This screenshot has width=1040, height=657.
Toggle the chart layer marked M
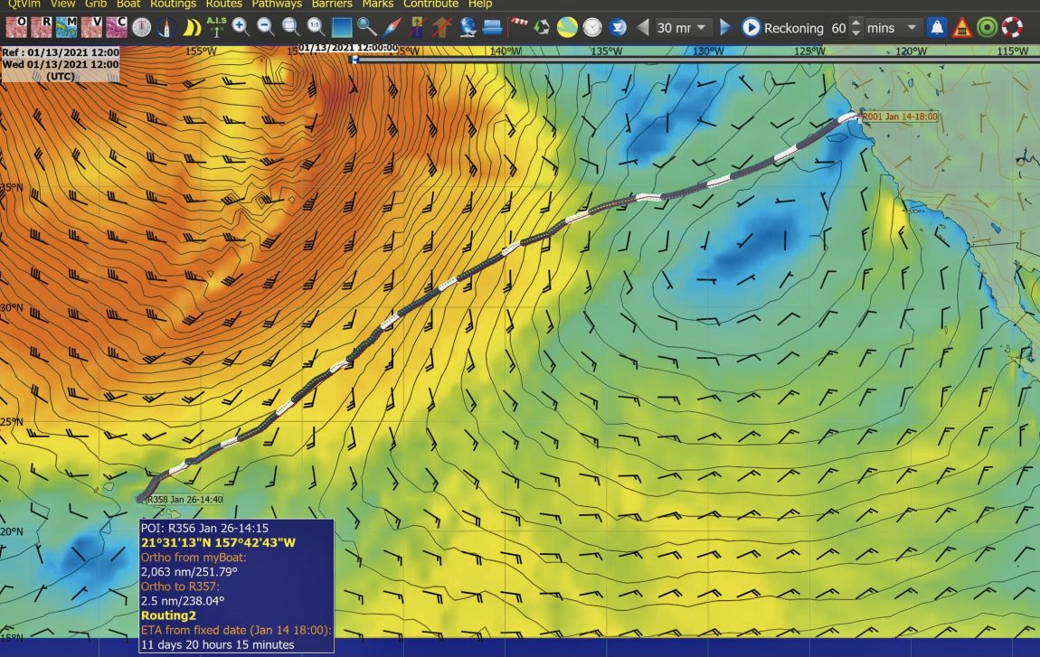point(66,27)
